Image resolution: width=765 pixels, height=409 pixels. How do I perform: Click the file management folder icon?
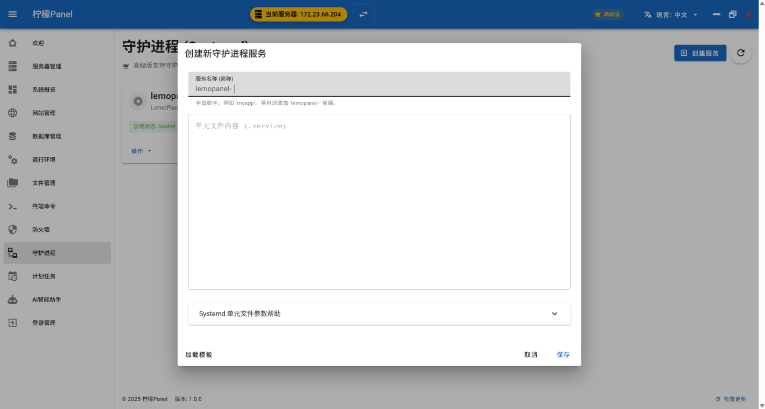pos(13,183)
